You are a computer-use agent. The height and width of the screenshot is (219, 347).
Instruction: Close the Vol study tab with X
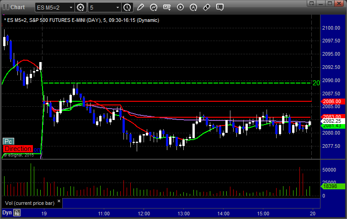click(59, 201)
